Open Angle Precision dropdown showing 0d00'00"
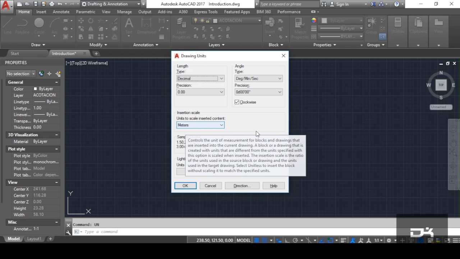460x259 pixels. tap(259, 92)
